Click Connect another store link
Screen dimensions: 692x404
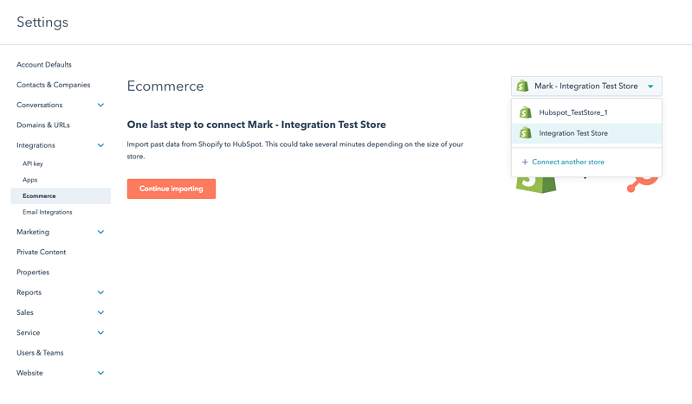pyautogui.click(x=567, y=163)
